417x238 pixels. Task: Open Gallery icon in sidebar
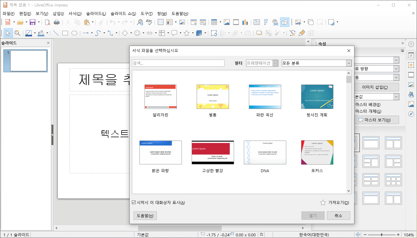coord(411,104)
